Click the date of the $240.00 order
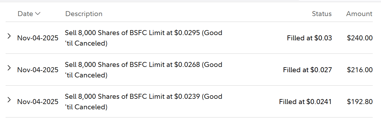This screenshot has height=121, width=381. point(38,38)
